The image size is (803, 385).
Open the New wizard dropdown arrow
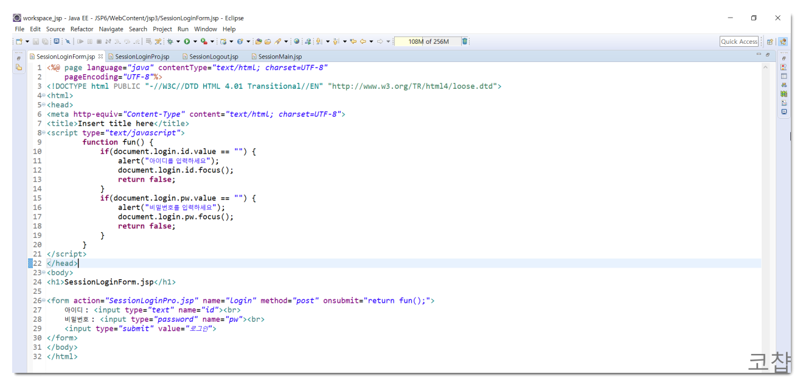click(x=27, y=41)
